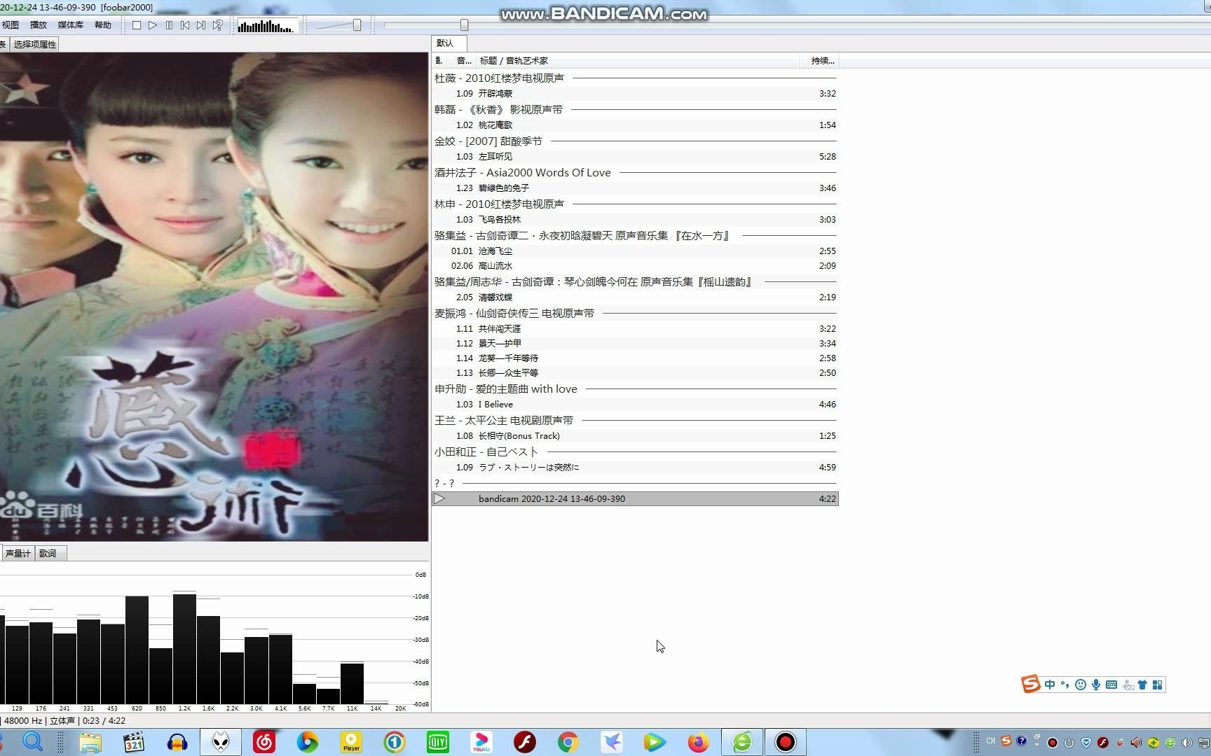
Task: Select the track 共伴闯天涯
Action: pyautogui.click(x=635, y=328)
